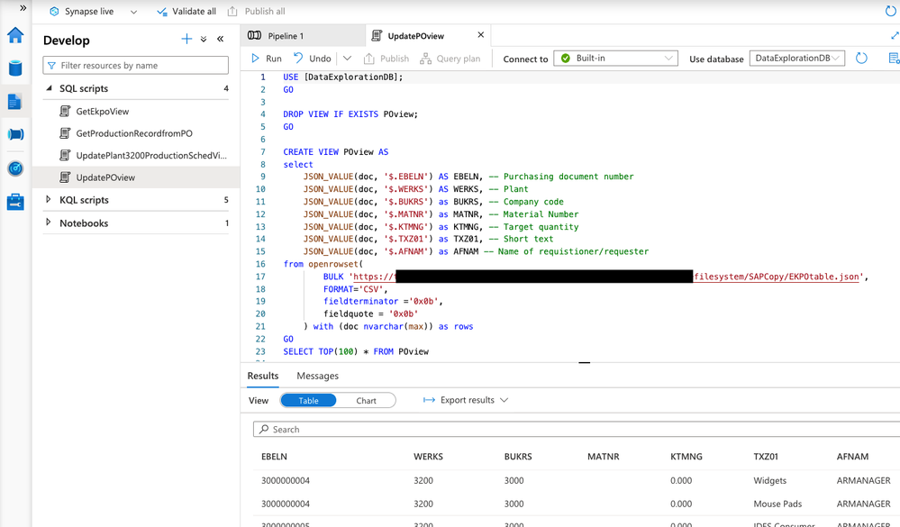Switch results view to Chart
Screen dimensions: 900x527
(x=366, y=400)
